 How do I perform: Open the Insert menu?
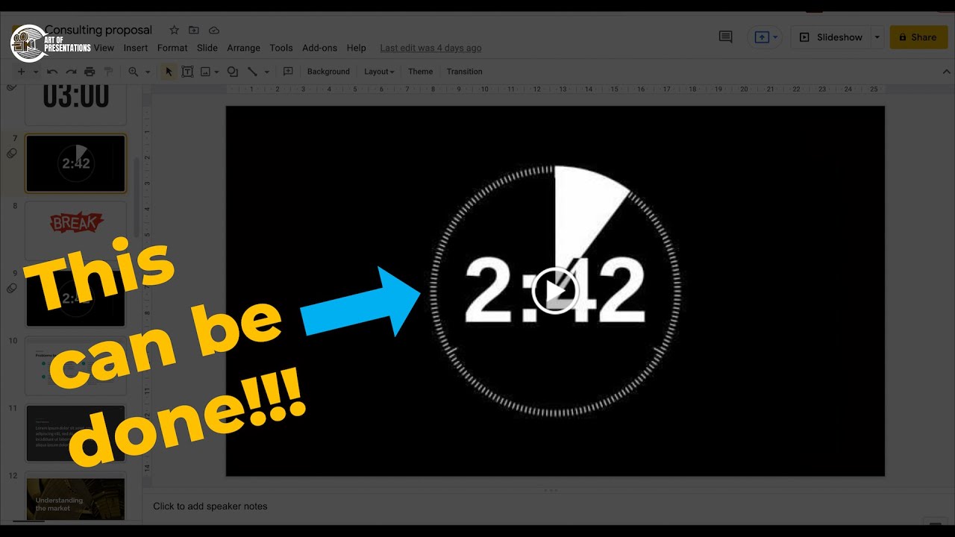point(136,48)
